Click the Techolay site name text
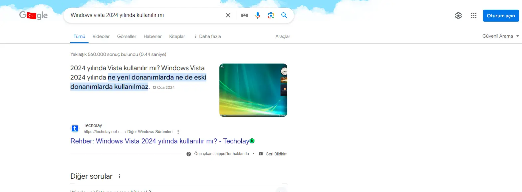The height and width of the screenshot is (192, 522). [x=93, y=125]
